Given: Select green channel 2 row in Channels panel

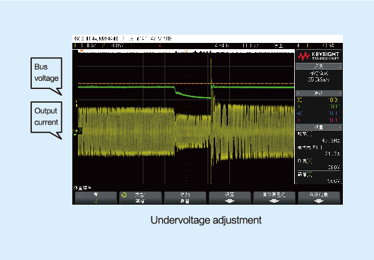Looking at the screenshot, I should (319, 106).
